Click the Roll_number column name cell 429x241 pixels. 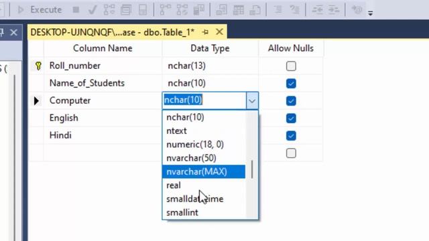[x=103, y=66]
